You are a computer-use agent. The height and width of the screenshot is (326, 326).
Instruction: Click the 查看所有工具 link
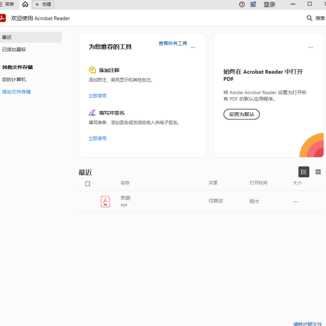[x=173, y=44]
